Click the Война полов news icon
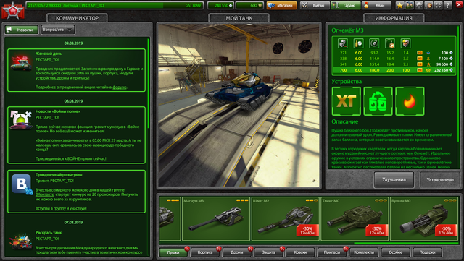This screenshot has width=464, height=261. click(21, 120)
